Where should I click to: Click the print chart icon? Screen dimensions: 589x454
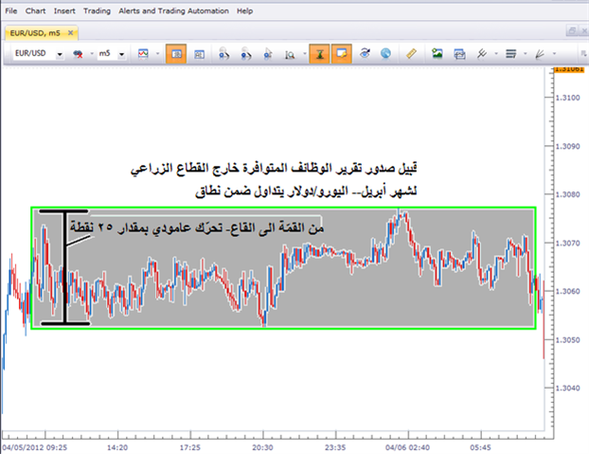pyautogui.click(x=459, y=54)
